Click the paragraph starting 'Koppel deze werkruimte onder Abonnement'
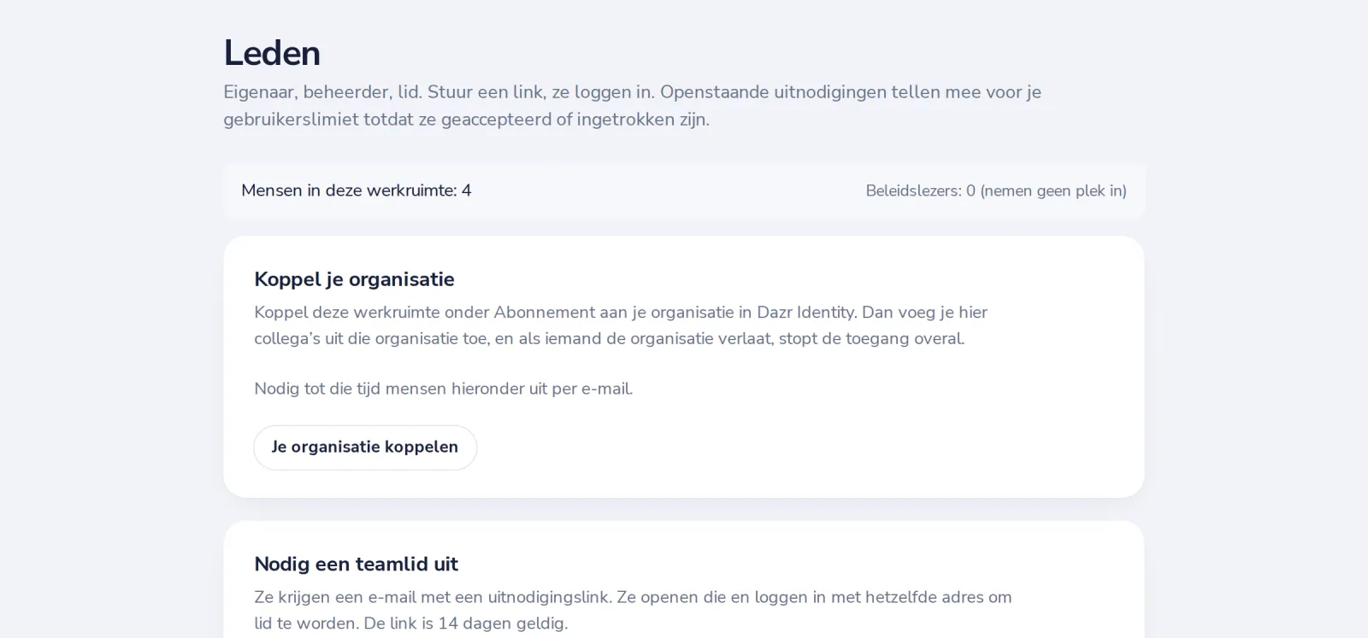 pyautogui.click(x=621, y=325)
